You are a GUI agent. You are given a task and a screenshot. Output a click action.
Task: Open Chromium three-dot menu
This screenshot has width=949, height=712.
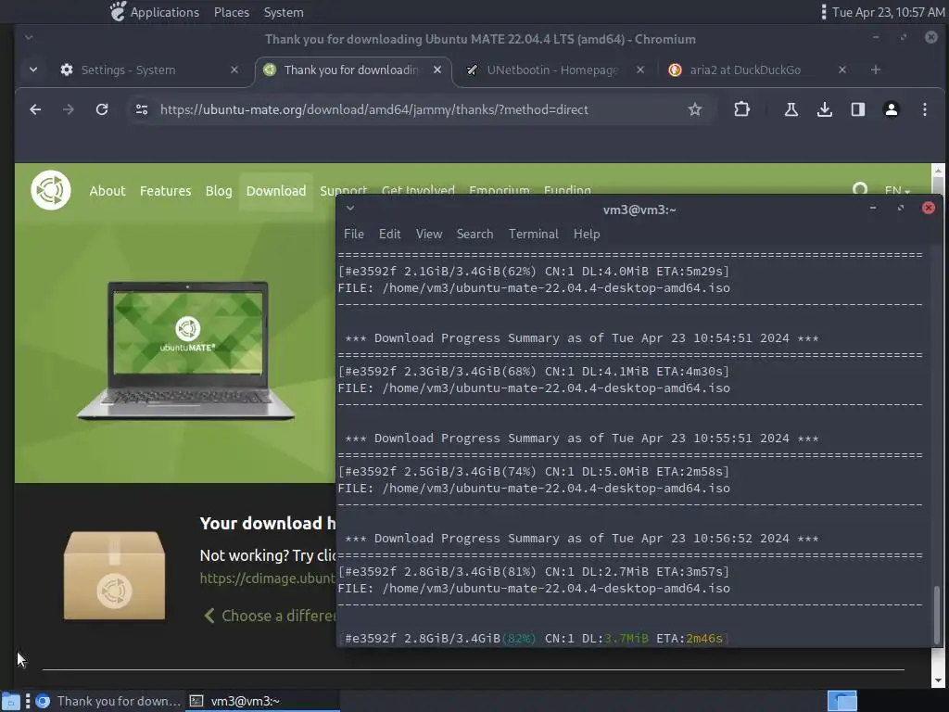(x=924, y=109)
